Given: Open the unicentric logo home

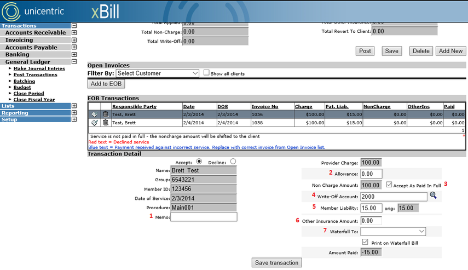Looking at the screenshot, I should [33, 12].
